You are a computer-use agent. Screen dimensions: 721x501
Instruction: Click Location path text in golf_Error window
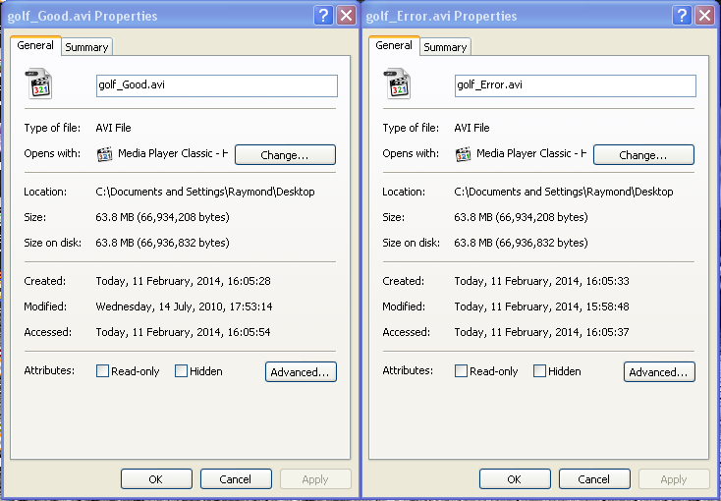[x=564, y=192]
